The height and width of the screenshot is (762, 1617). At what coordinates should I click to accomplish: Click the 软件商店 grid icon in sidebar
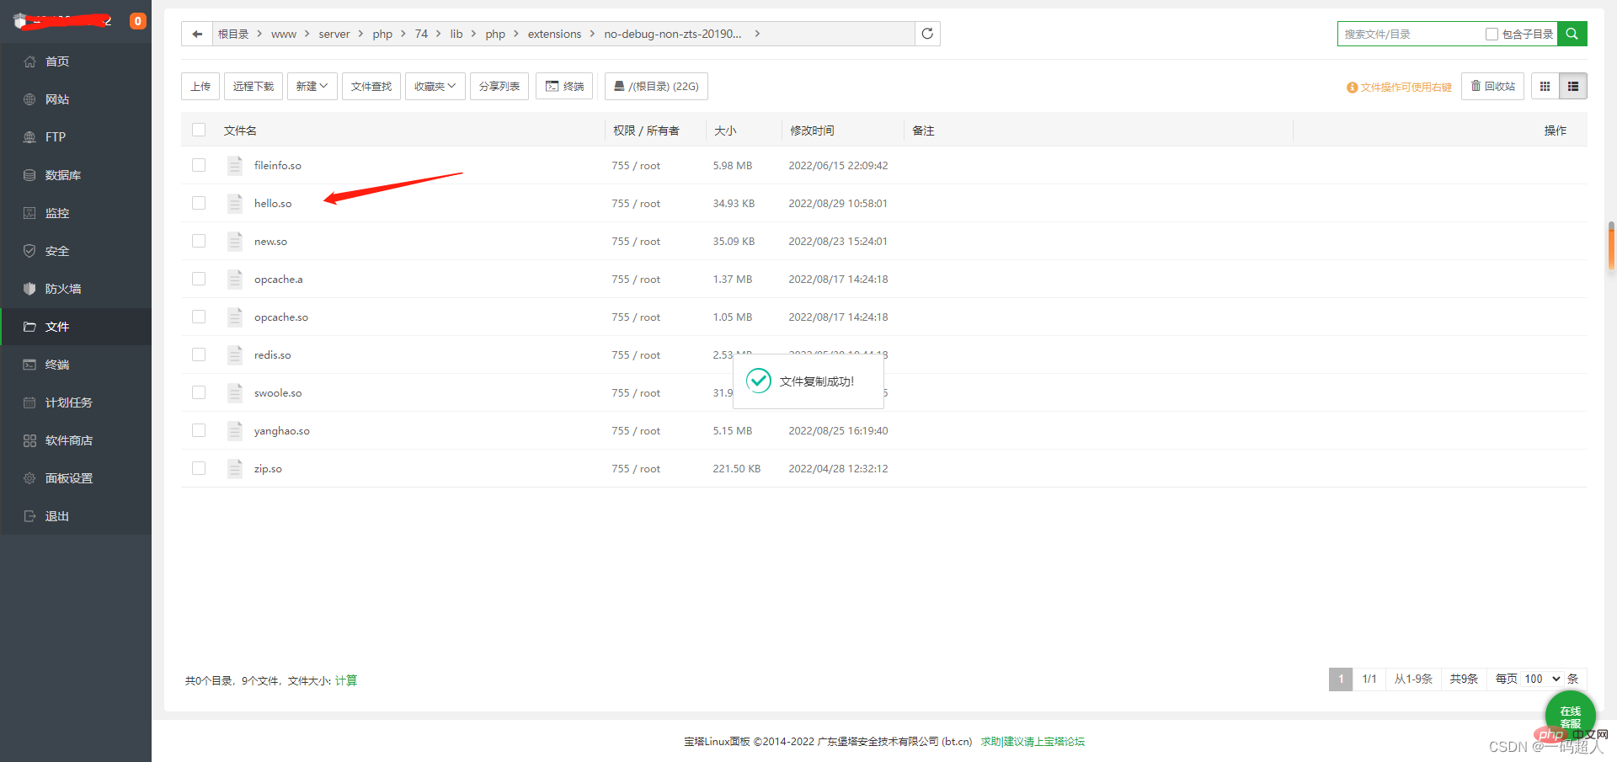tap(29, 440)
